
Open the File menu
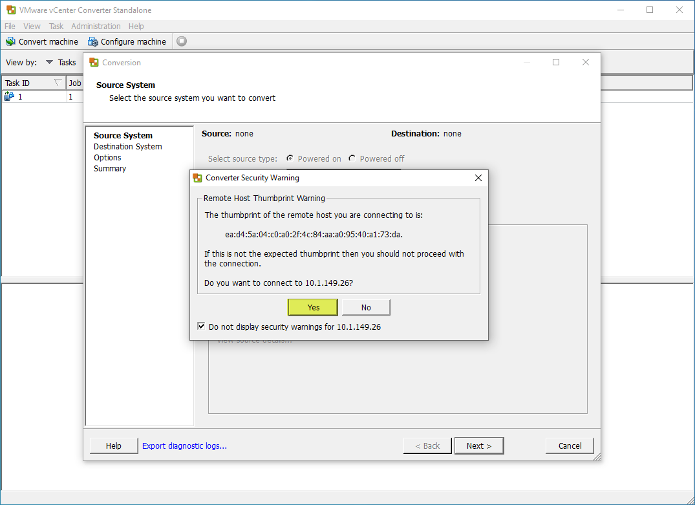(x=10, y=27)
